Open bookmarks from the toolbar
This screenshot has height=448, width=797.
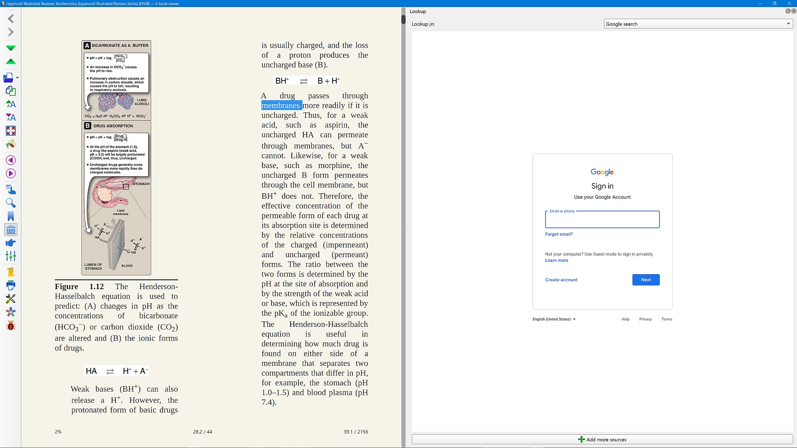point(11,217)
